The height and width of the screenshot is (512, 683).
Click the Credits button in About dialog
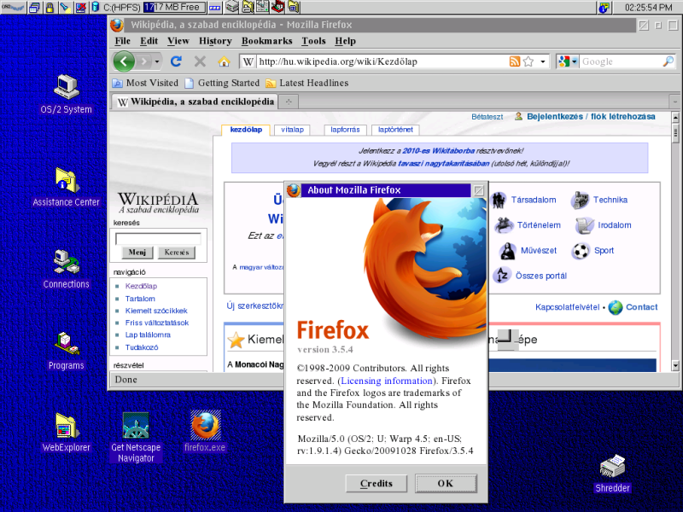tap(377, 483)
